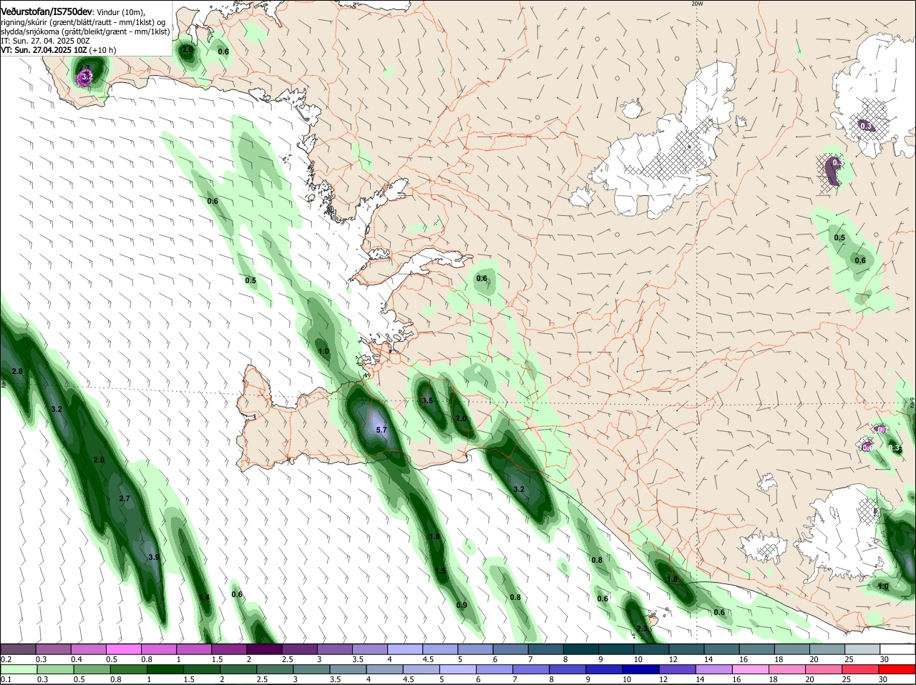This screenshot has width=916, height=685.
Task: Select dark purple swatch between 2 and 2.5, upper legend
Action: click(264, 649)
